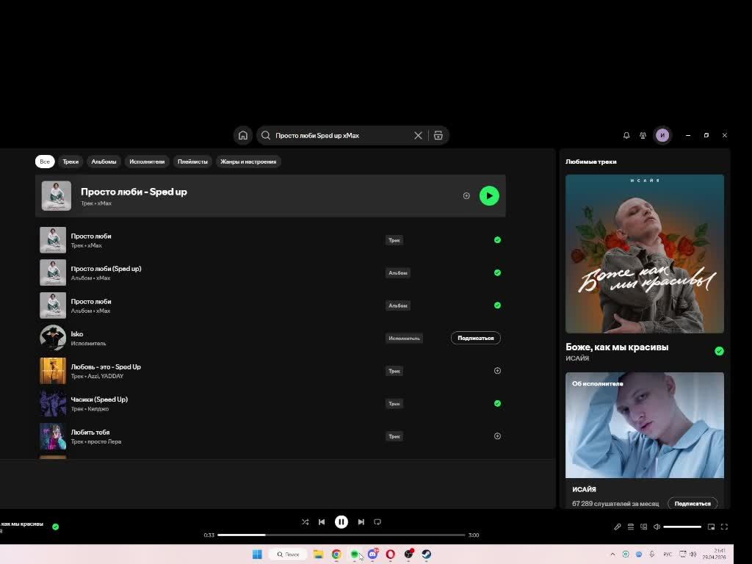Open the Isko artist avatar
The width and height of the screenshot is (752, 564).
53,338
